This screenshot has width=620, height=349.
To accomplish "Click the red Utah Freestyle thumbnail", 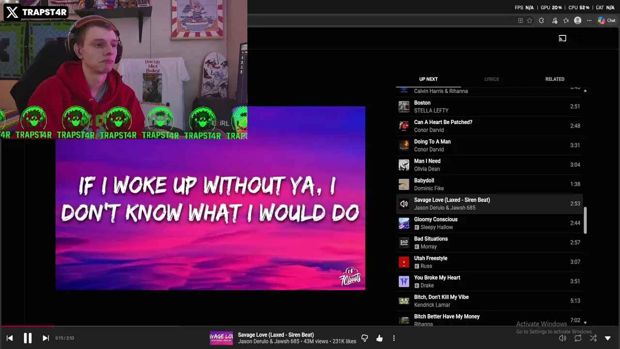I will (x=403, y=262).
